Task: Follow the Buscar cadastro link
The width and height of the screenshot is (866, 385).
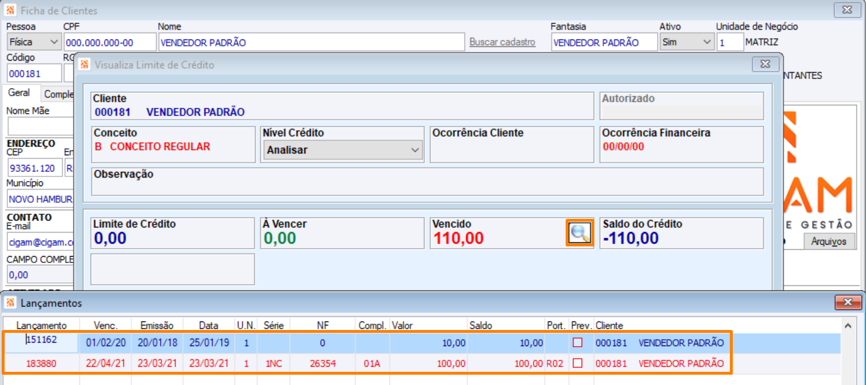Action: coord(502,42)
